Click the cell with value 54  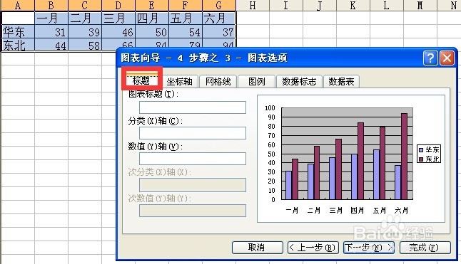pyautogui.click(x=186, y=31)
